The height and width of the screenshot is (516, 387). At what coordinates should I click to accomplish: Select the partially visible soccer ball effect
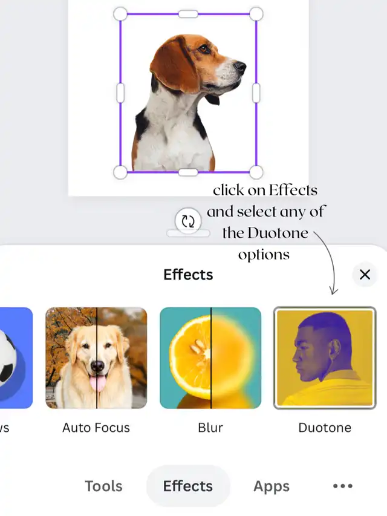click(x=16, y=358)
